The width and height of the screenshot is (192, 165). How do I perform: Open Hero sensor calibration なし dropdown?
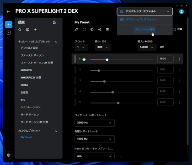coord(95,156)
